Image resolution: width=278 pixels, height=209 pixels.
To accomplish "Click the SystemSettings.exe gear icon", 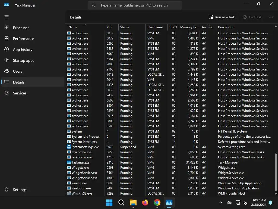I will point(69,147).
